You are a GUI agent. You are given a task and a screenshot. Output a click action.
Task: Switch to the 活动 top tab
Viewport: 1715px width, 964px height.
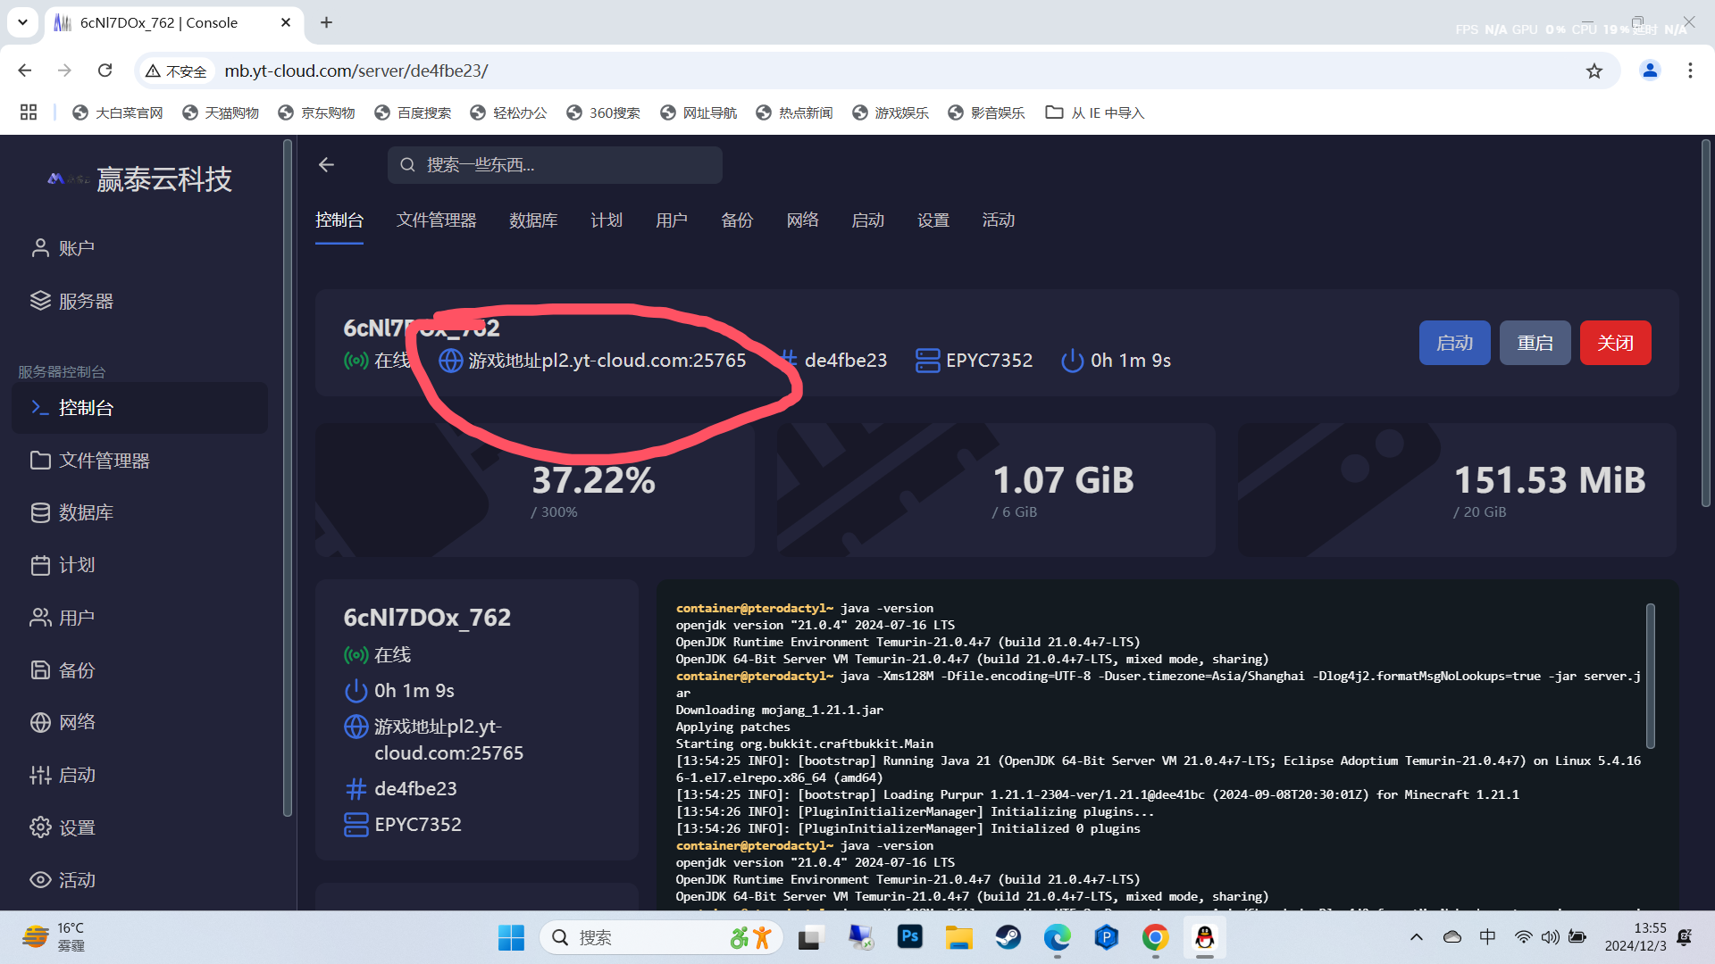(999, 220)
